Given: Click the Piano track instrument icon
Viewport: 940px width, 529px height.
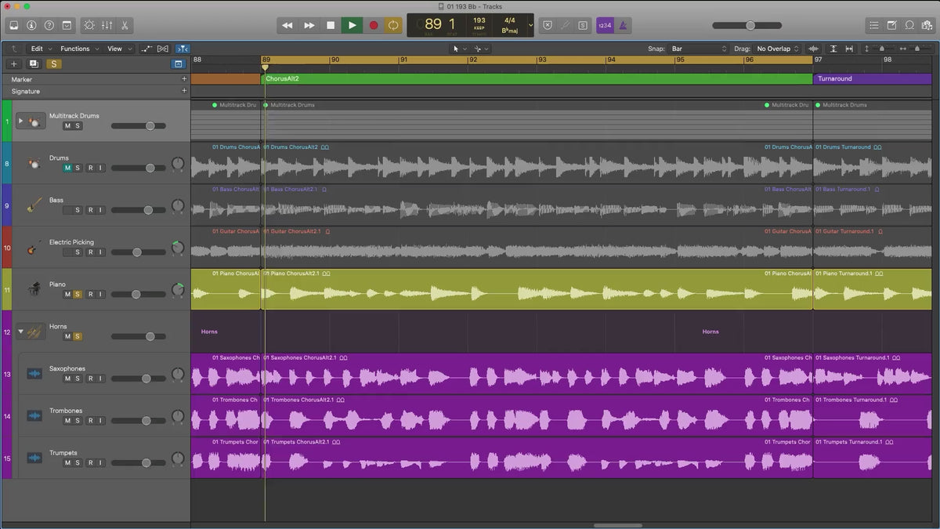Looking at the screenshot, I should [x=34, y=288].
